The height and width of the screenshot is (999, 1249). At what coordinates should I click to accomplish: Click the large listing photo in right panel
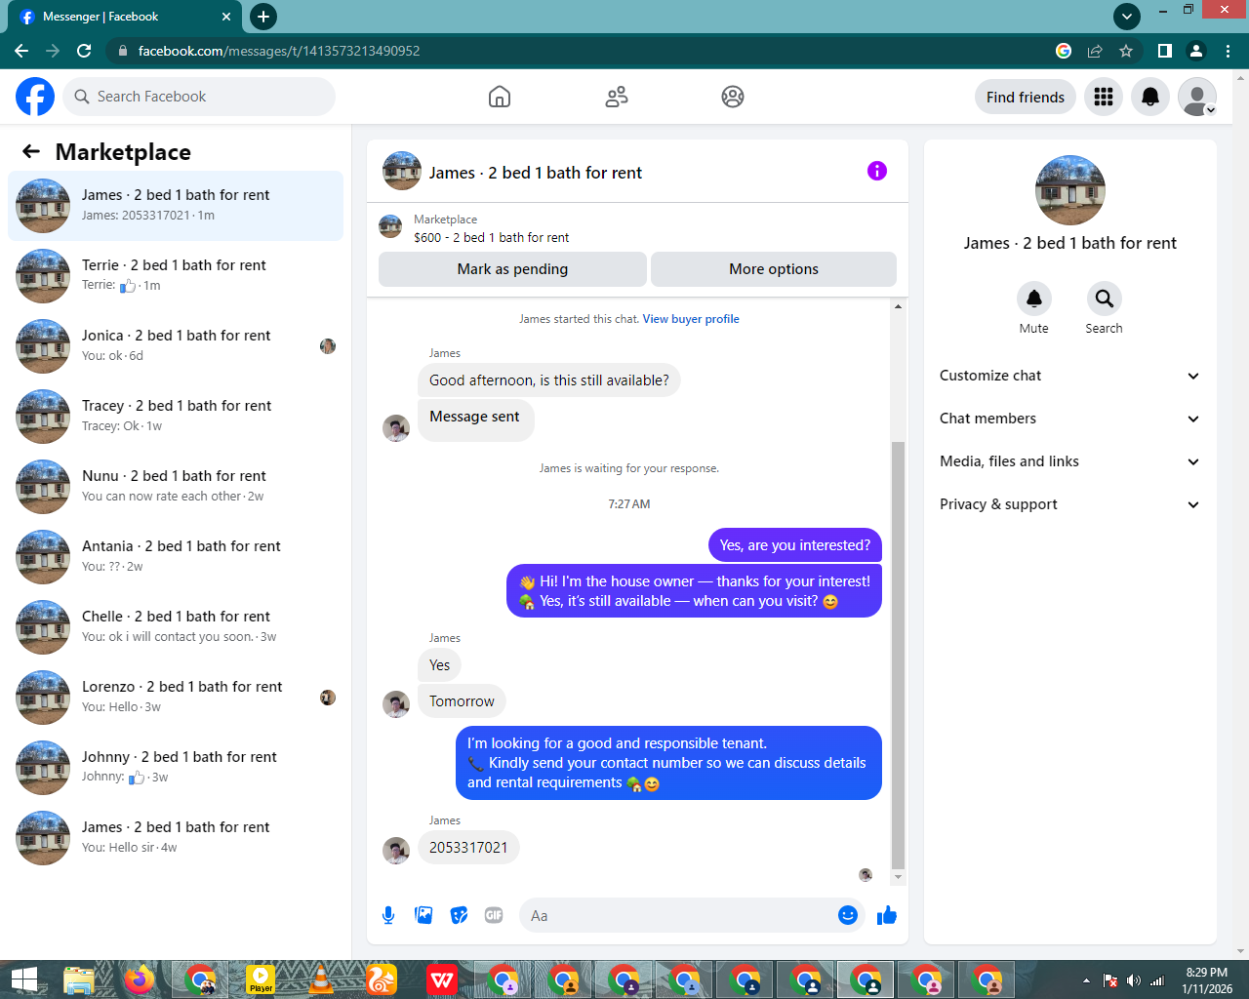pos(1070,190)
